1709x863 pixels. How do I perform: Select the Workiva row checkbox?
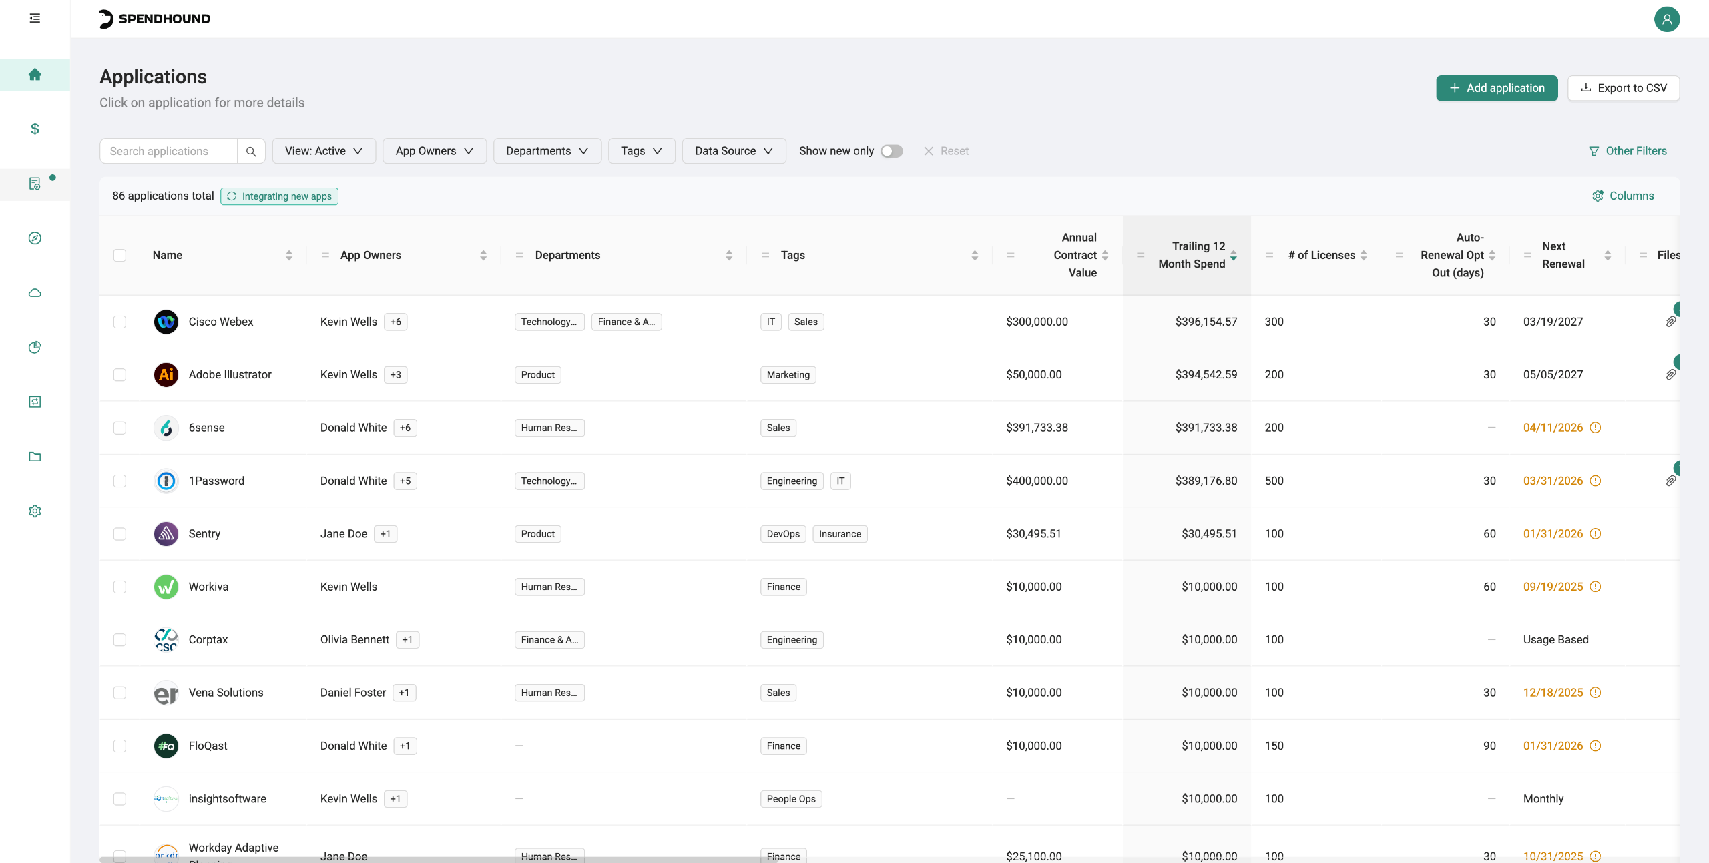click(x=119, y=587)
